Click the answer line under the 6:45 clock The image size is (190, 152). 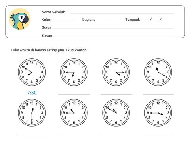[74, 94]
